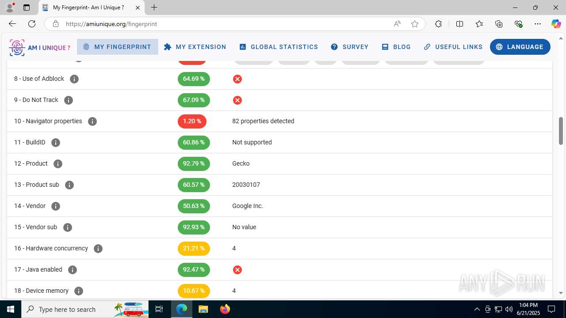This screenshot has width=566, height=318.
Task: Open info icon for Use of Adblock
Action: click(74, 79)
